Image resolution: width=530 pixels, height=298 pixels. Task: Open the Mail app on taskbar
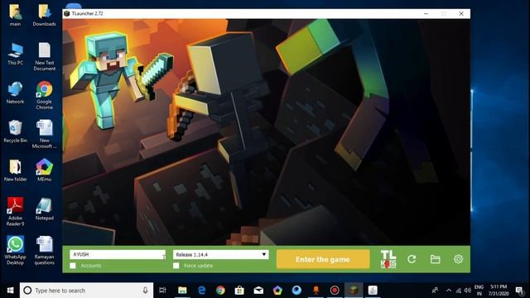[258, 291]
